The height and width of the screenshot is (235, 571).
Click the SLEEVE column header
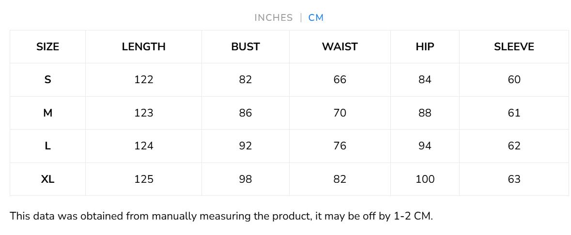click(x=514, y=47)
